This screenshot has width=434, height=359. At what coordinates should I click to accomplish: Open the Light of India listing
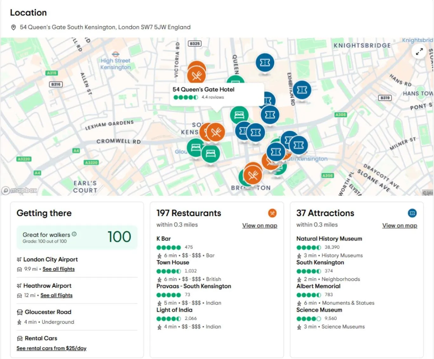click(x=174, y=310)
